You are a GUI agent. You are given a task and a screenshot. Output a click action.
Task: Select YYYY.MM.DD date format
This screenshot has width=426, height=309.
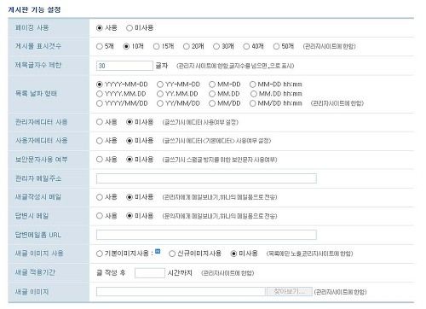pos(100,94)
